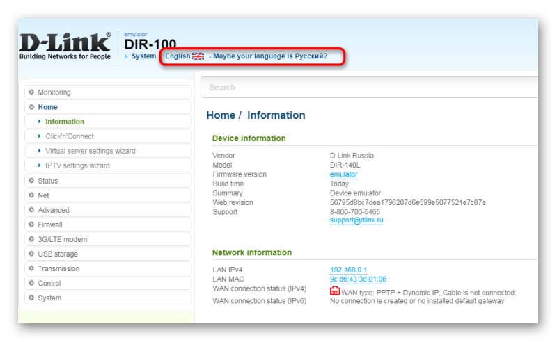Click the Today build time value
Viewport: 557px width, 342px height.
[x=339, y=184]
